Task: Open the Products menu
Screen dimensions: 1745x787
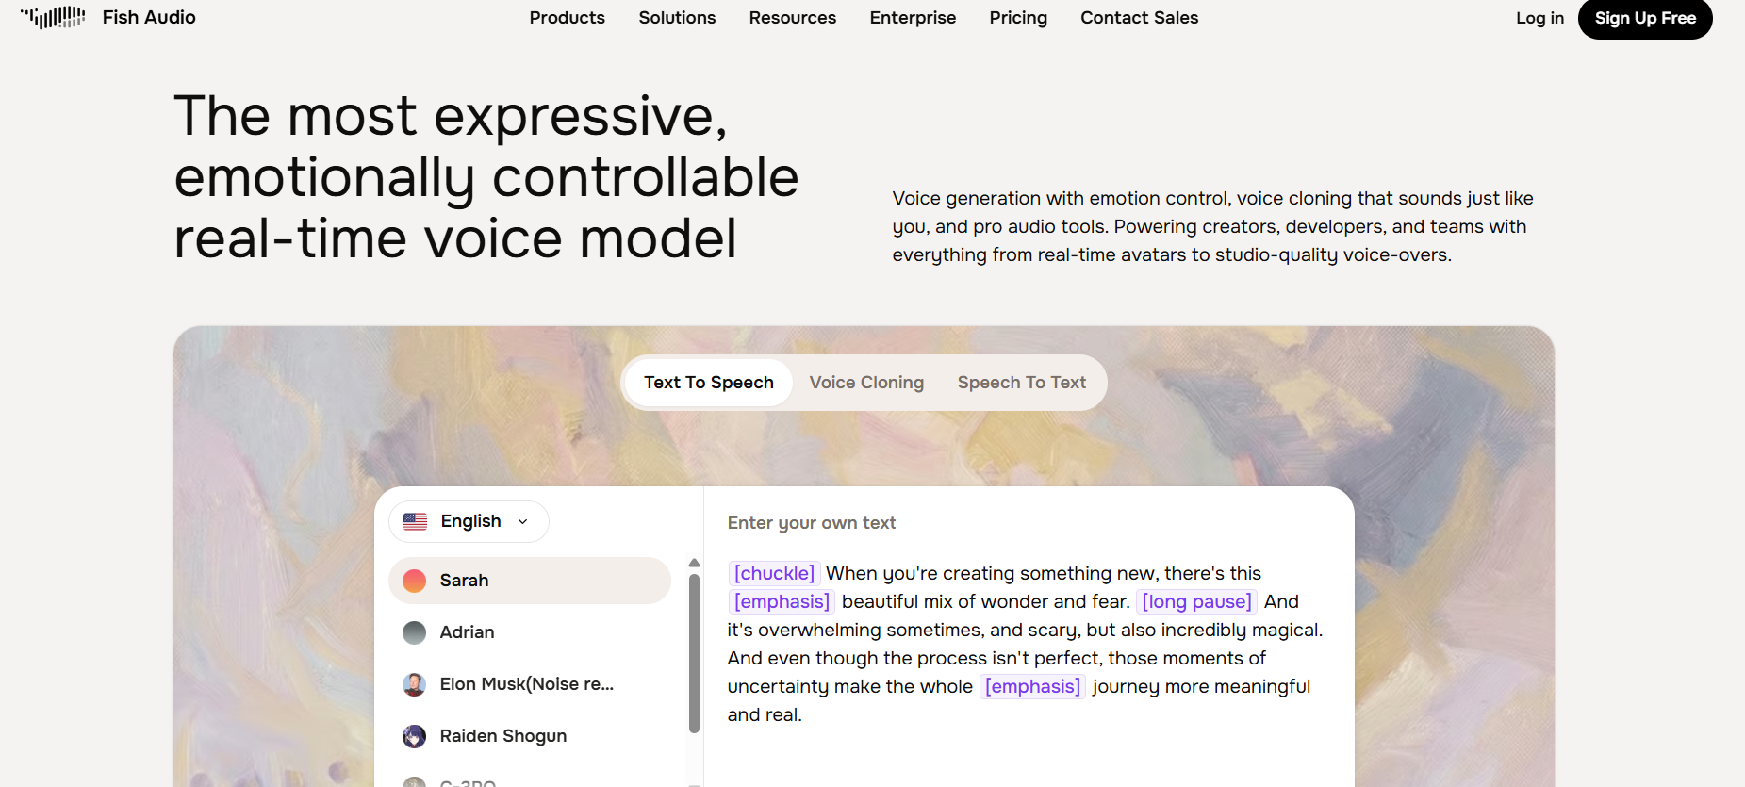Action: [x=568, y=18]
